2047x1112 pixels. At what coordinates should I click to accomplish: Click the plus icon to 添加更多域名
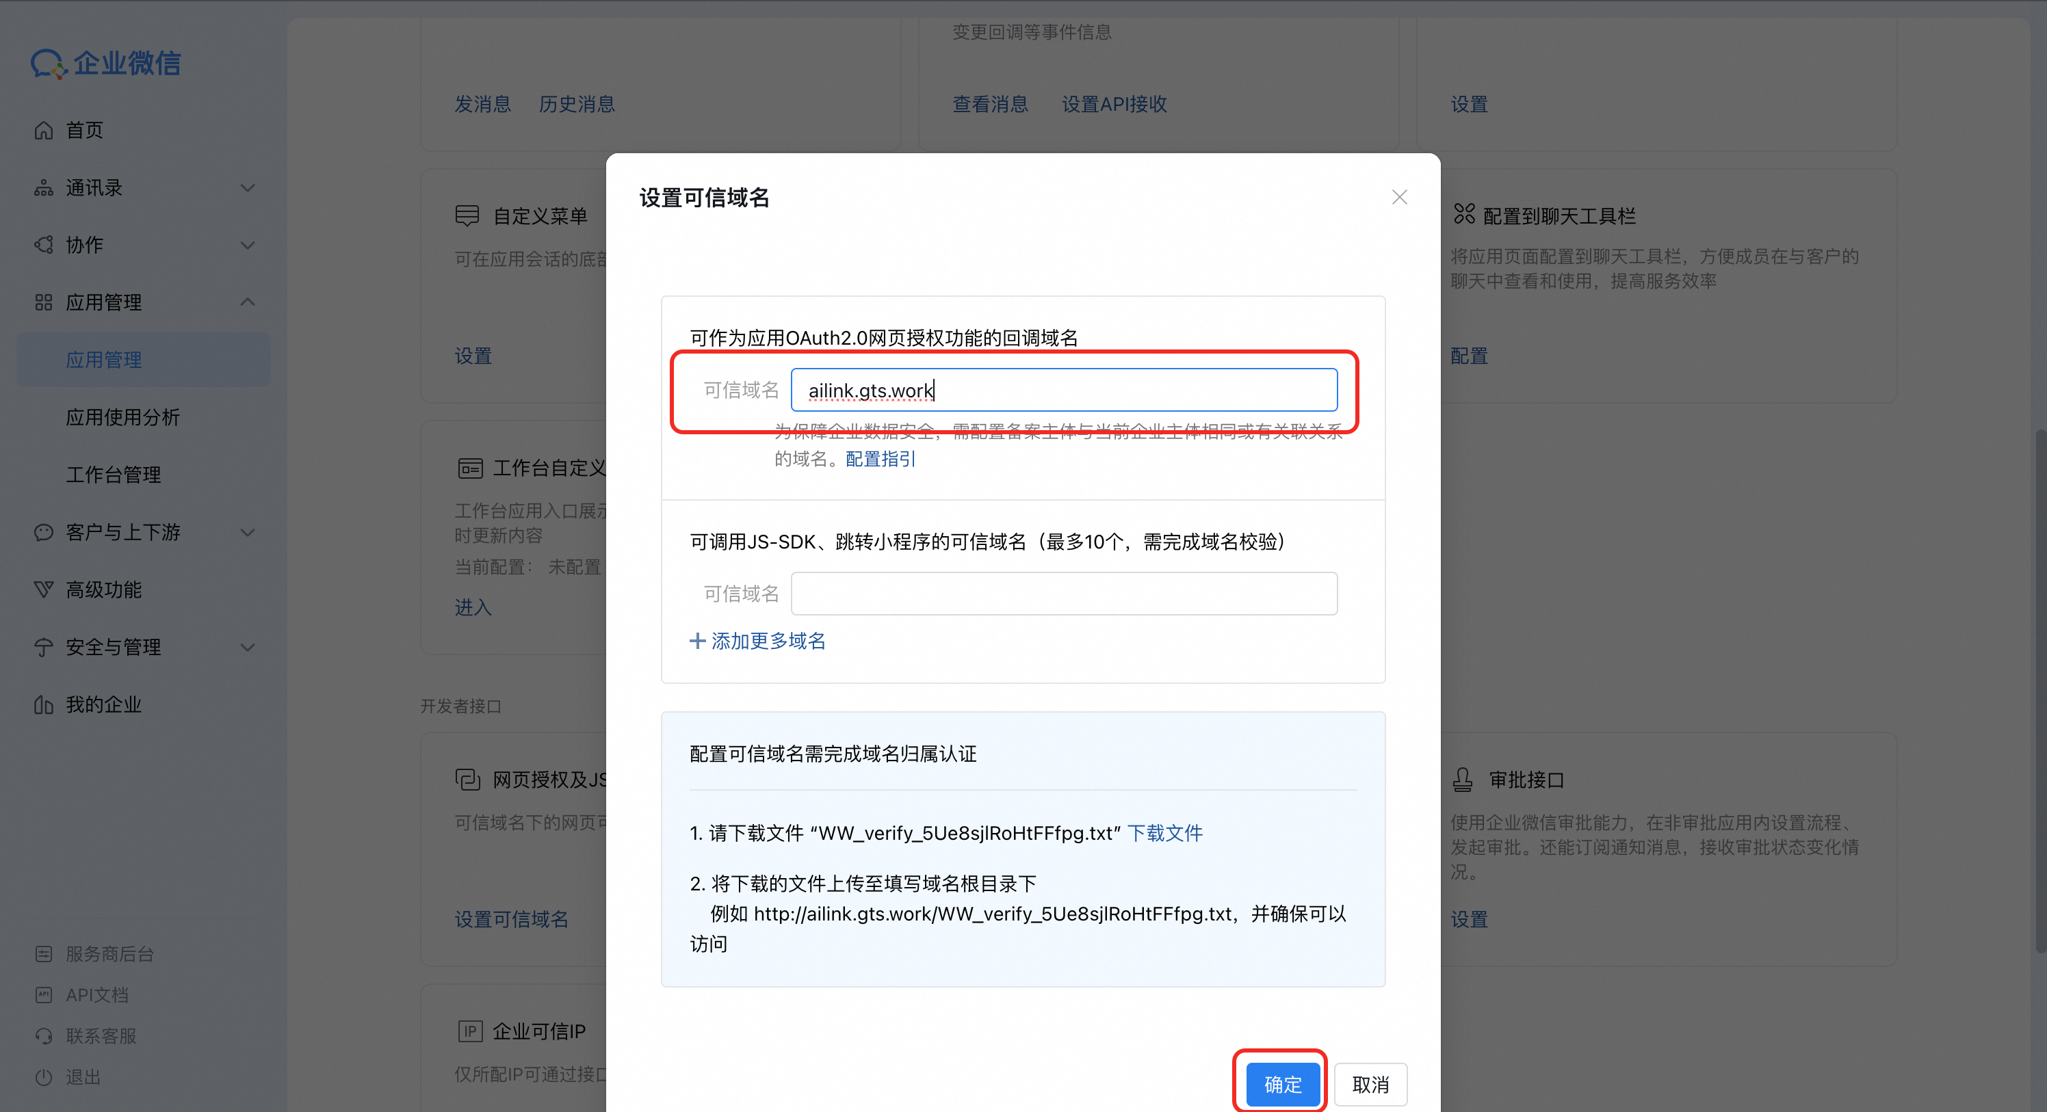697,641
